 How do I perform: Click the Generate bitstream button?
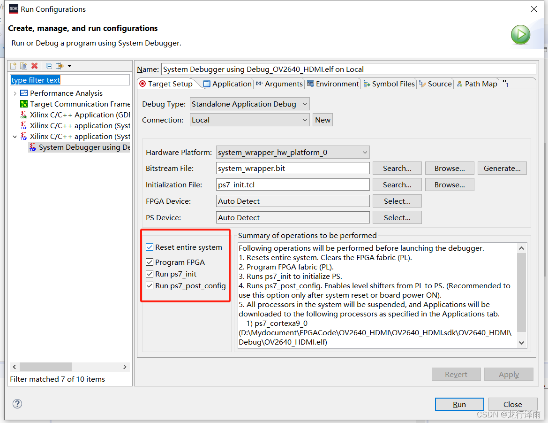[x=502, y=168]
